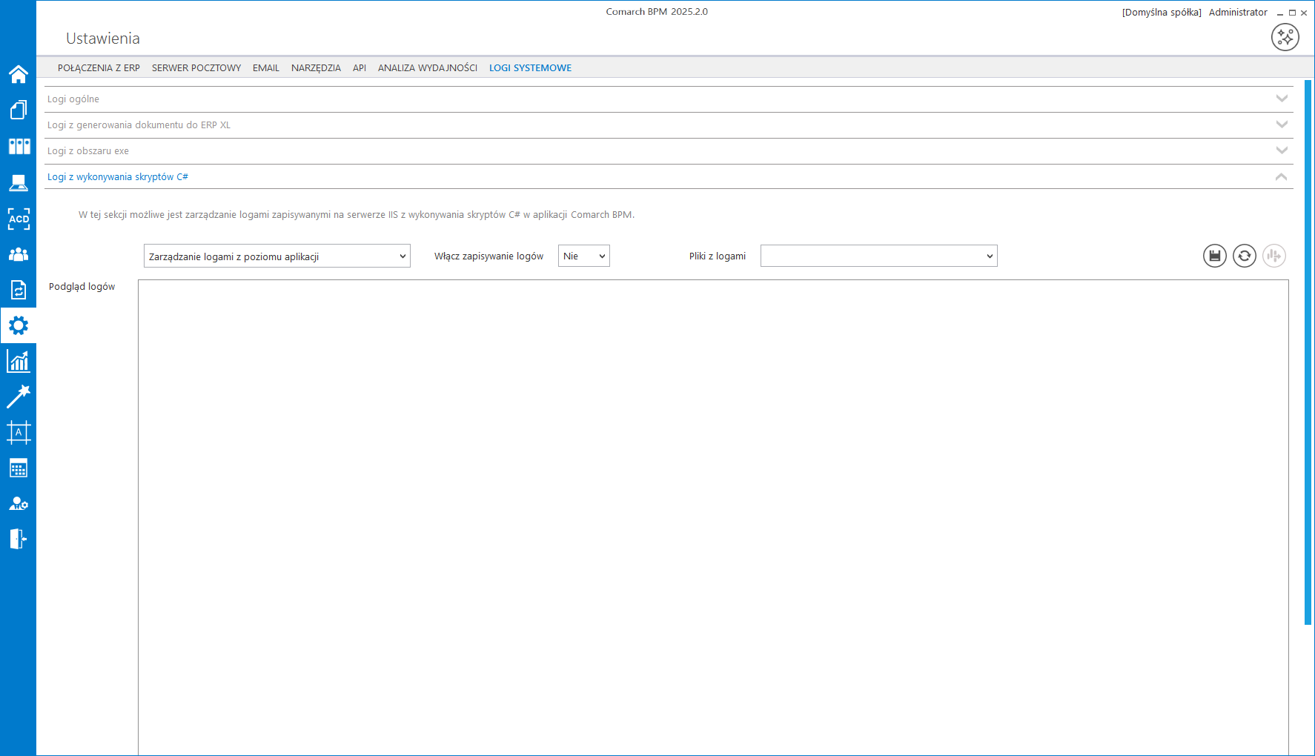Open the ACD icon in sidebar
This screenshot has height=756, width=1315.
(x=19, y=219)
